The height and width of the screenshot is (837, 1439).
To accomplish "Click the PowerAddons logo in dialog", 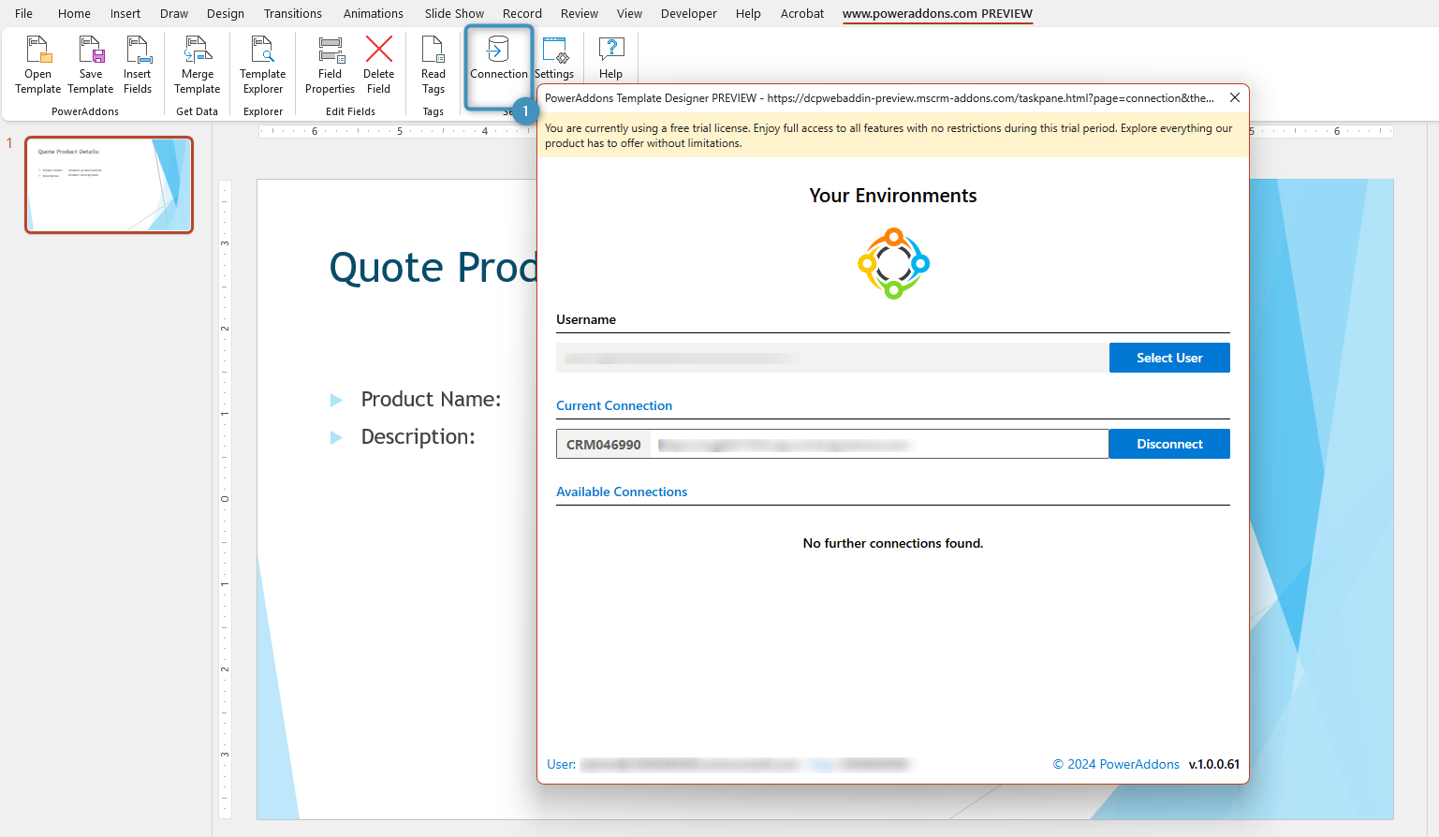I will coord(893,264).
